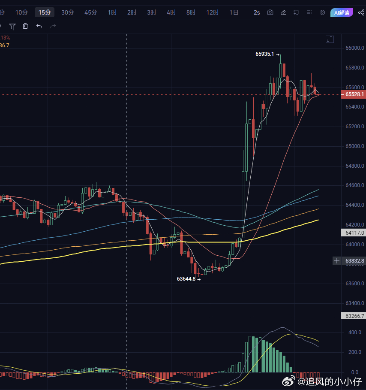This screenshot has height=390, width=366.
Task: Select the 8时 timeframe
Action: click(191, 12)
